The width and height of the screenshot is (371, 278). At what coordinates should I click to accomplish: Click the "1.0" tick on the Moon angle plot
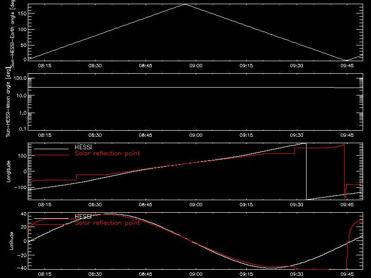coord(23,113)
